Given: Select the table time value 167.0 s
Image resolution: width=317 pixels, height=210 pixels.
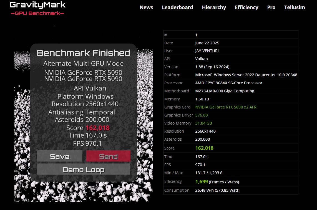Looking at the screenshot, I should [202, 157].
